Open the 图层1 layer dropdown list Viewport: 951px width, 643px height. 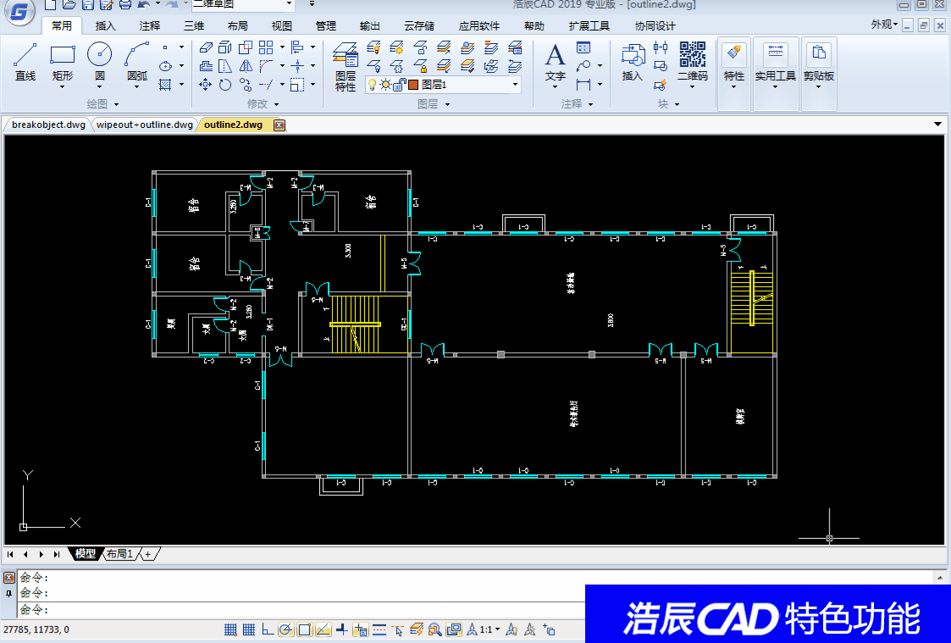[515, 85]
